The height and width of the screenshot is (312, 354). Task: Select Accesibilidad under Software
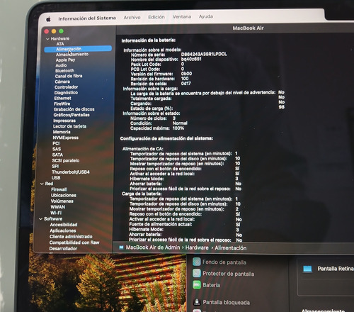tap(64, 225)
